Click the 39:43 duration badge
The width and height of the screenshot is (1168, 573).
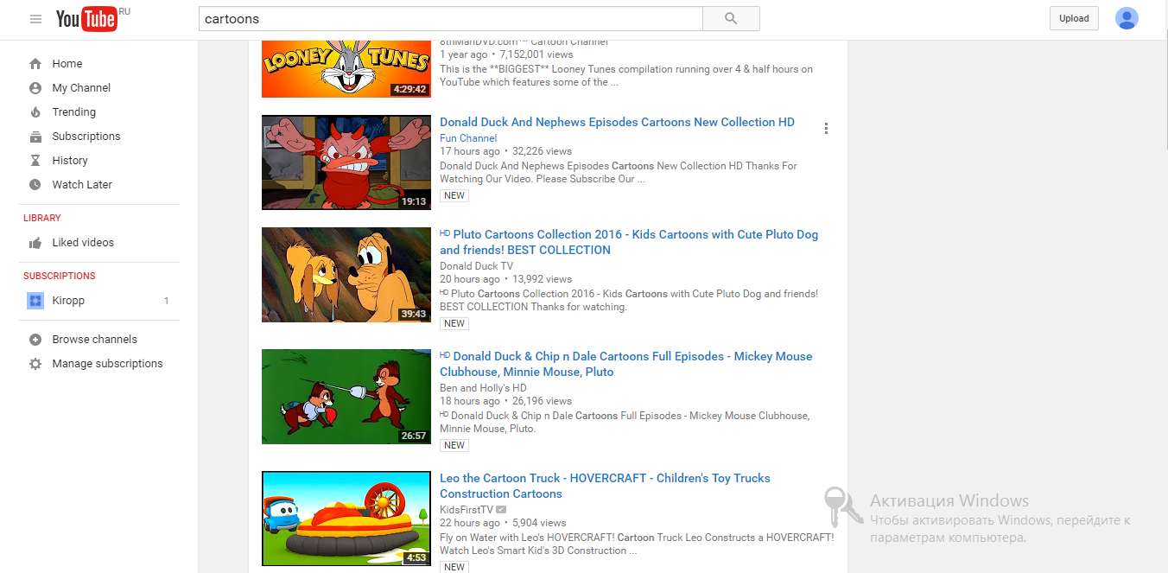point(414,314)
